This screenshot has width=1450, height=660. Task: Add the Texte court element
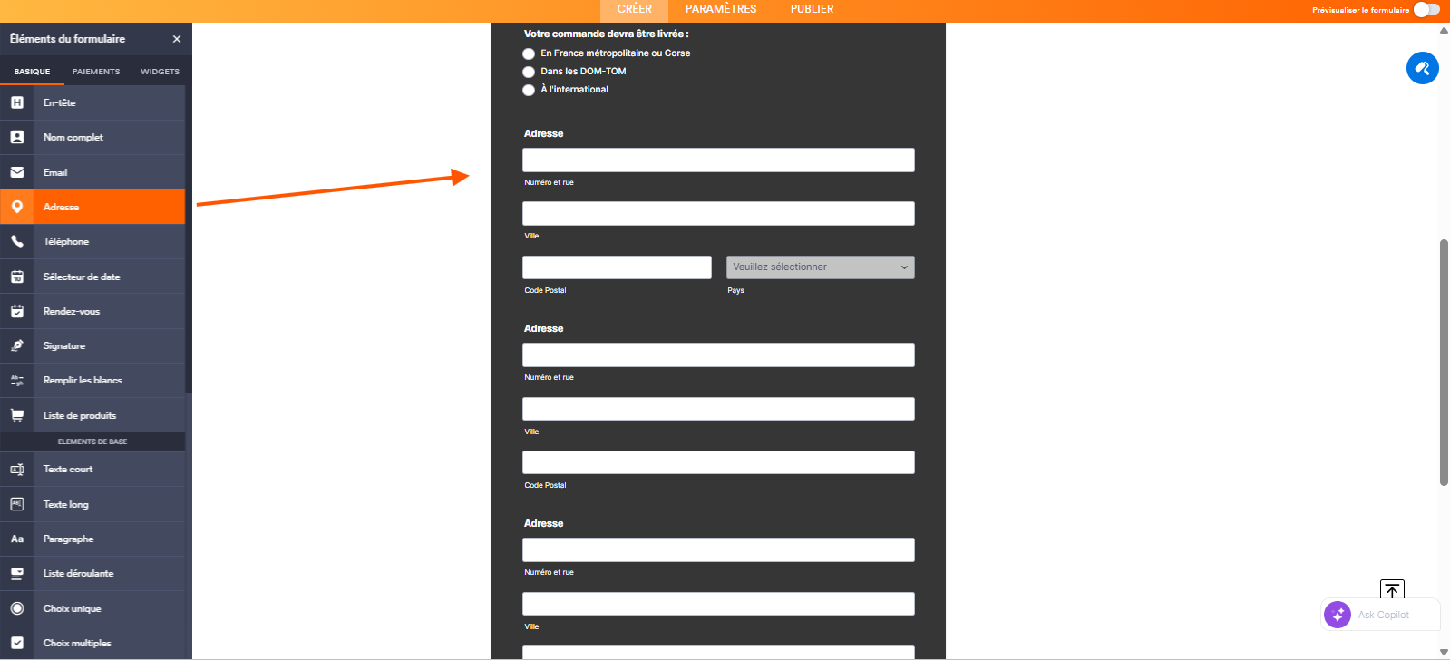(x=92, y=469)
